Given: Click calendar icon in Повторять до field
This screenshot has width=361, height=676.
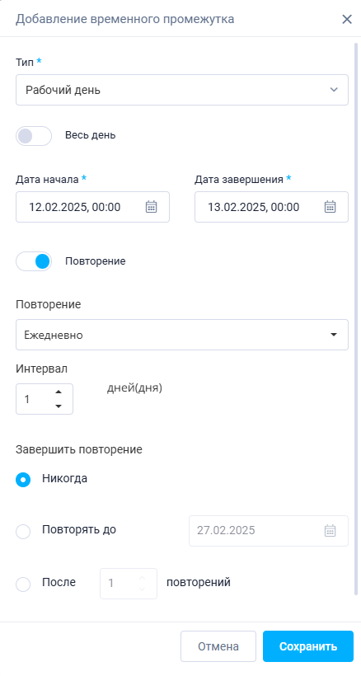Looking at the screenshot, I should coord(330,530).
